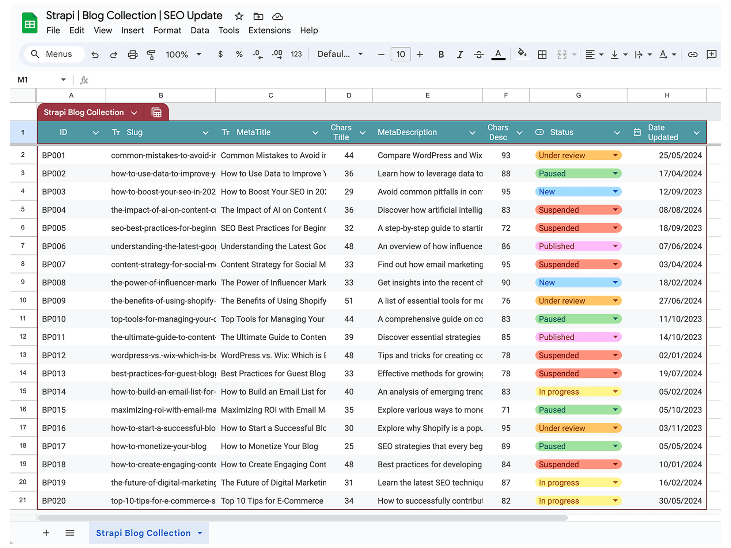Image resolution: width=731 pixels, height=548 pixels.
Task: Search the Menus box
Action: (55, 54)
